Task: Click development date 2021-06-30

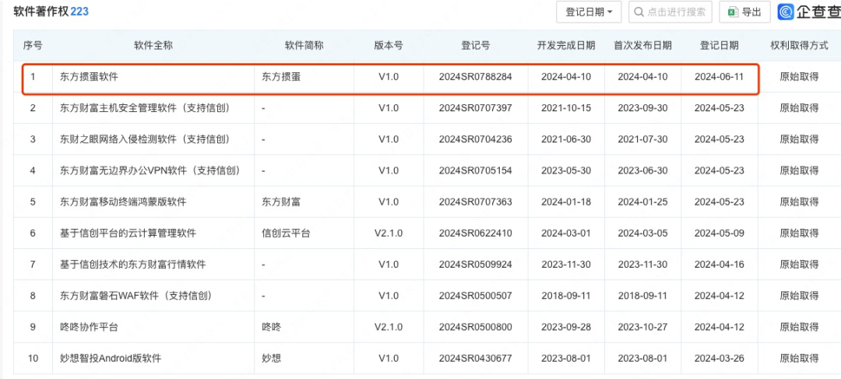Action: click(x=566, y=139)
